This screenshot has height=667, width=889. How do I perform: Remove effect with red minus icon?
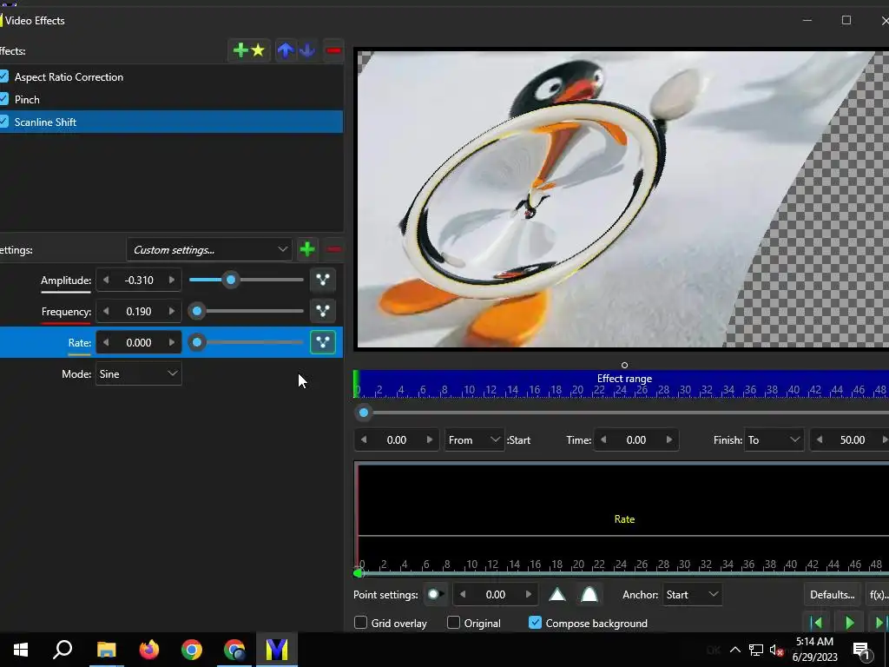point(333,50)
